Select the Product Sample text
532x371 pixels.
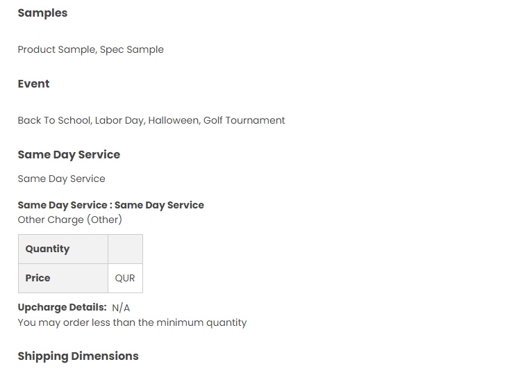[57, 49]
